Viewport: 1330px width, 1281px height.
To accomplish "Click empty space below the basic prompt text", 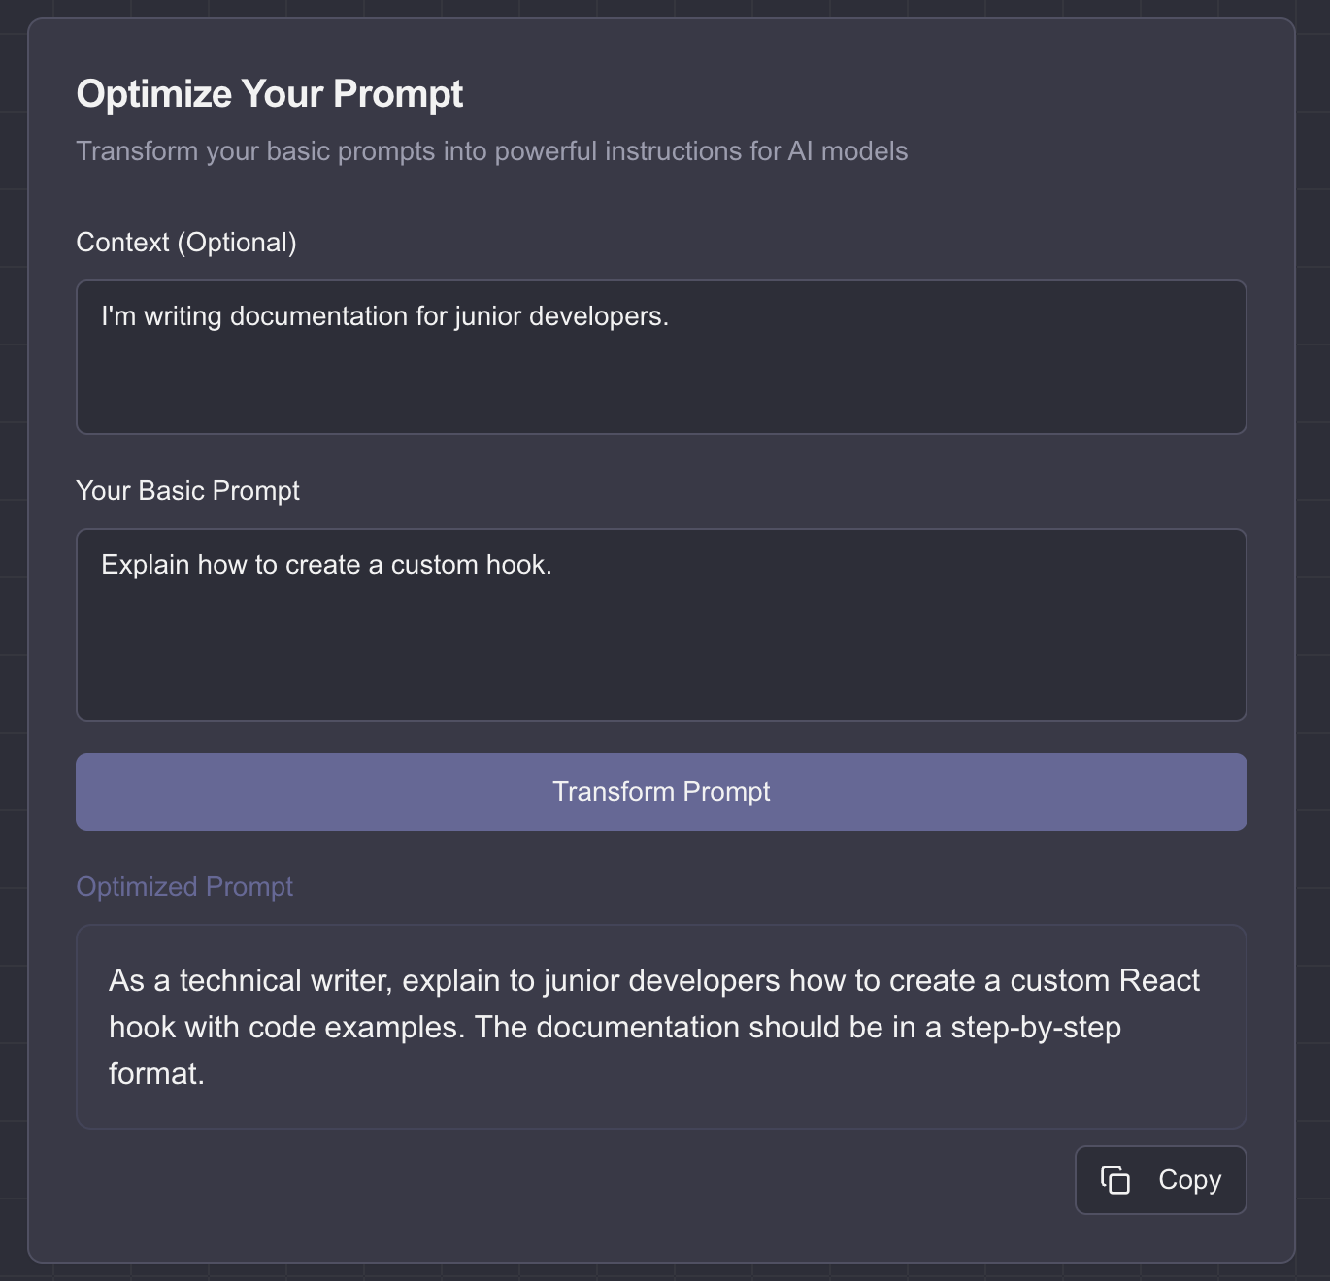I will 660,660.
